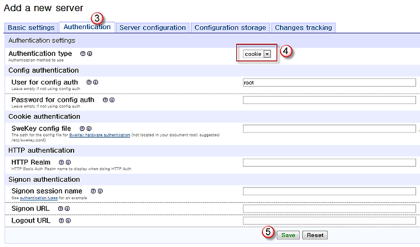Open help icon for Signon session name
The image size is (420, 247).
click(x=93, y=191)
